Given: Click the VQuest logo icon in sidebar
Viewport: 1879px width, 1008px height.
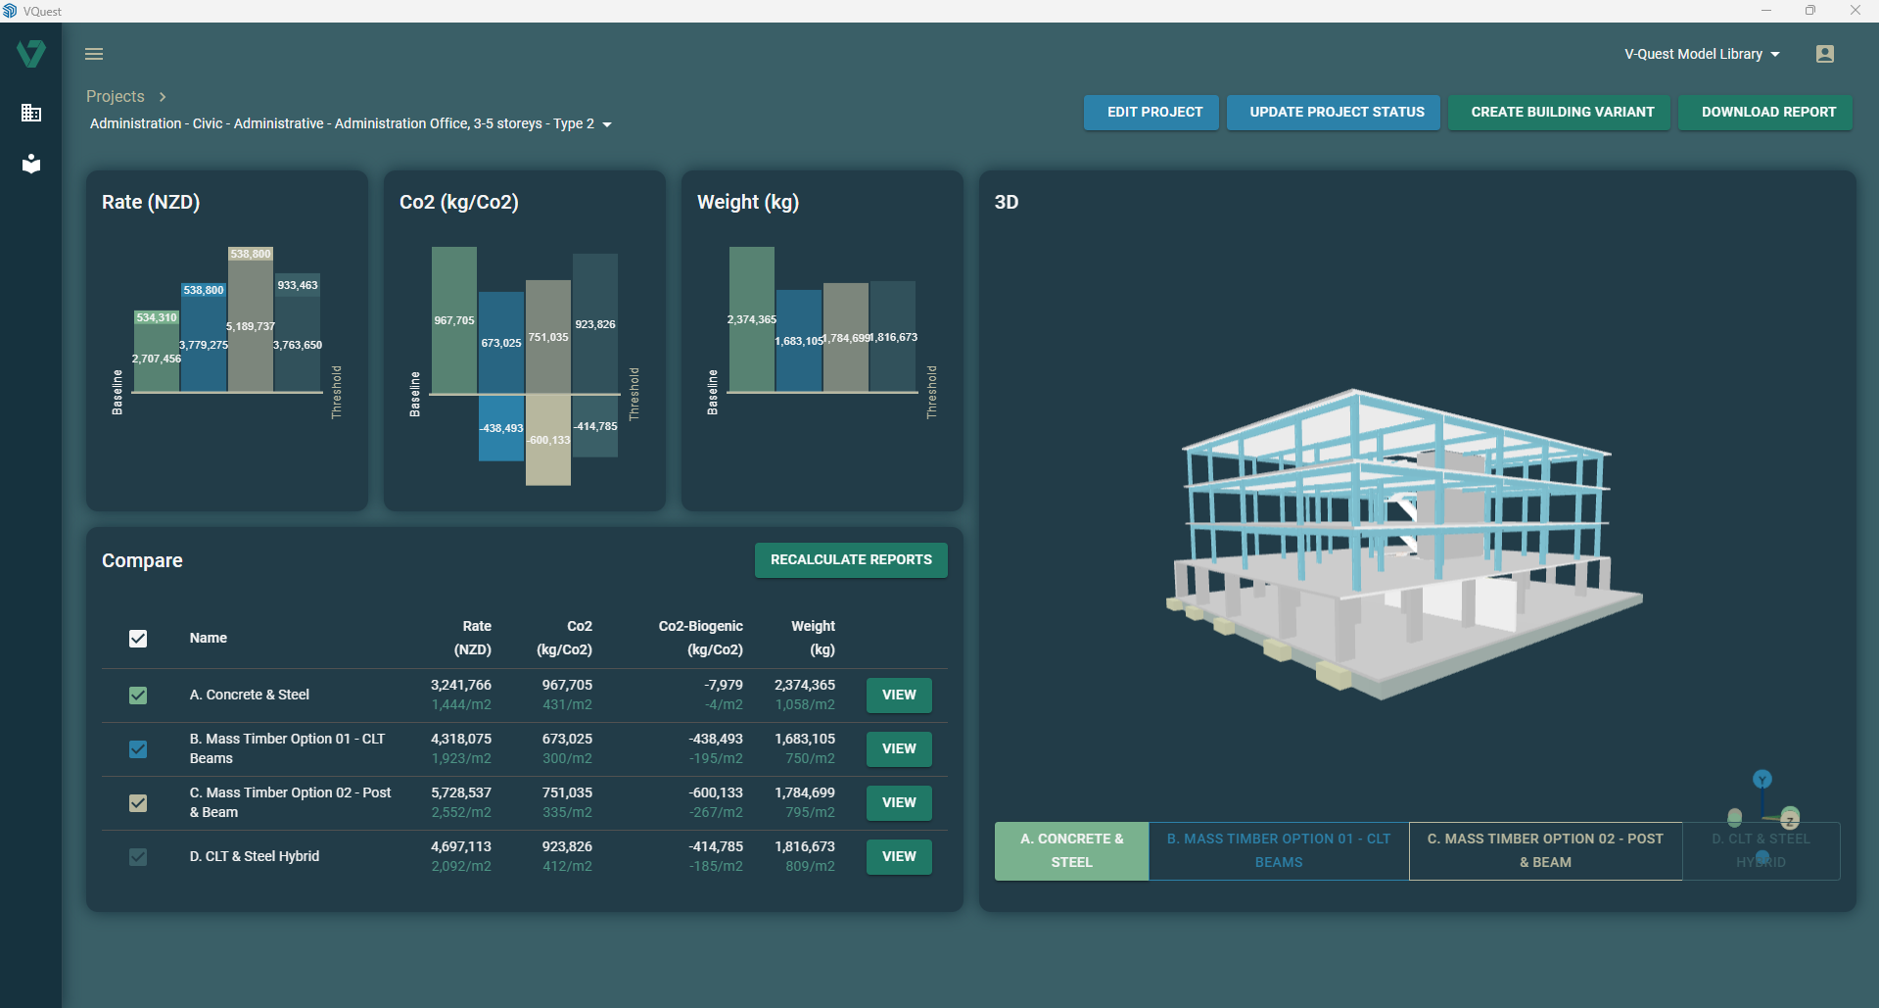Looking at the screenshot, I should click(31, 54).
